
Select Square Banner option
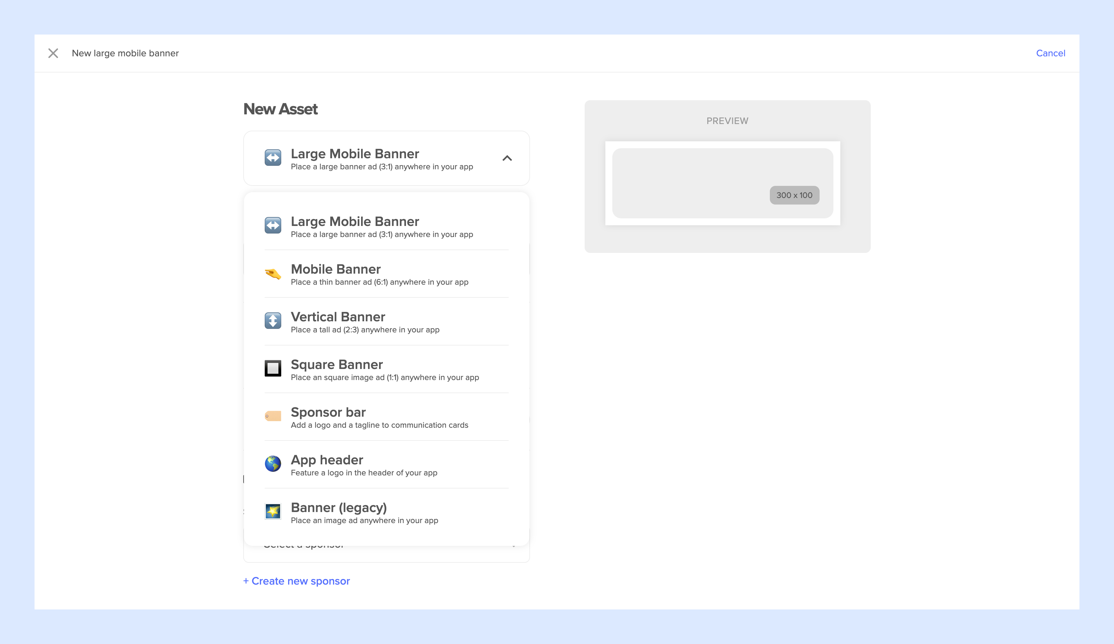point(386,370)
